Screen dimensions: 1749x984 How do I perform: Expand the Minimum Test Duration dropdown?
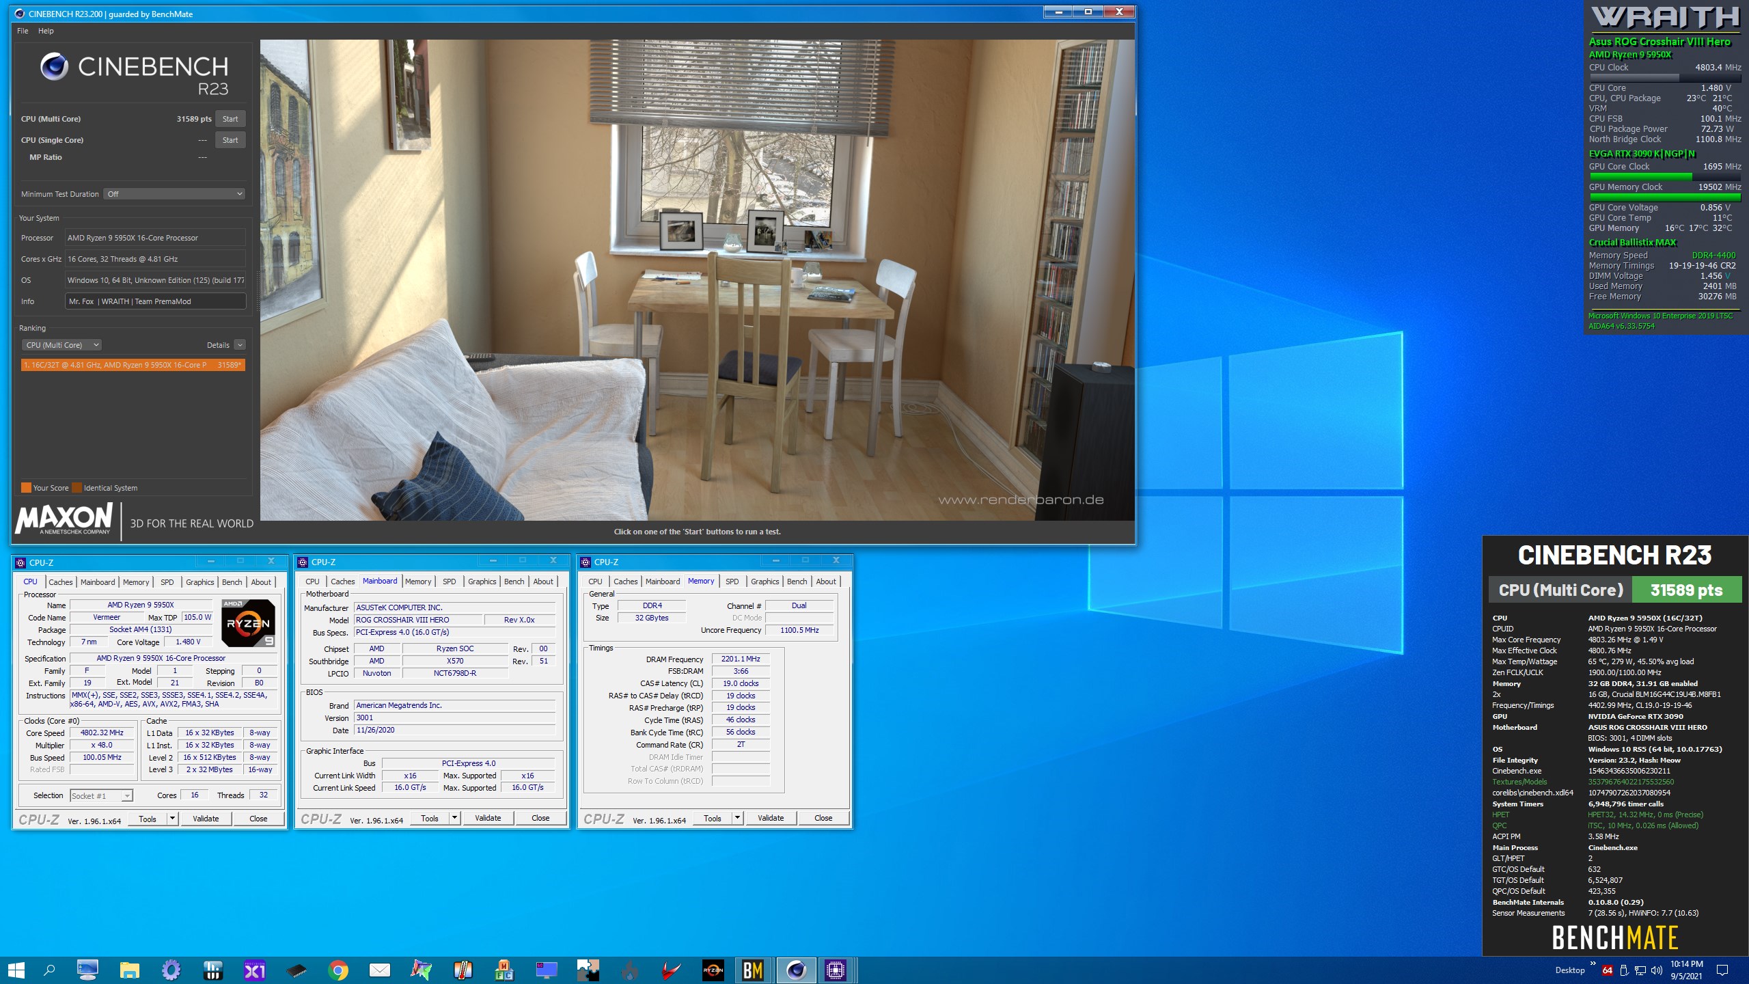[x=174, y=194]
